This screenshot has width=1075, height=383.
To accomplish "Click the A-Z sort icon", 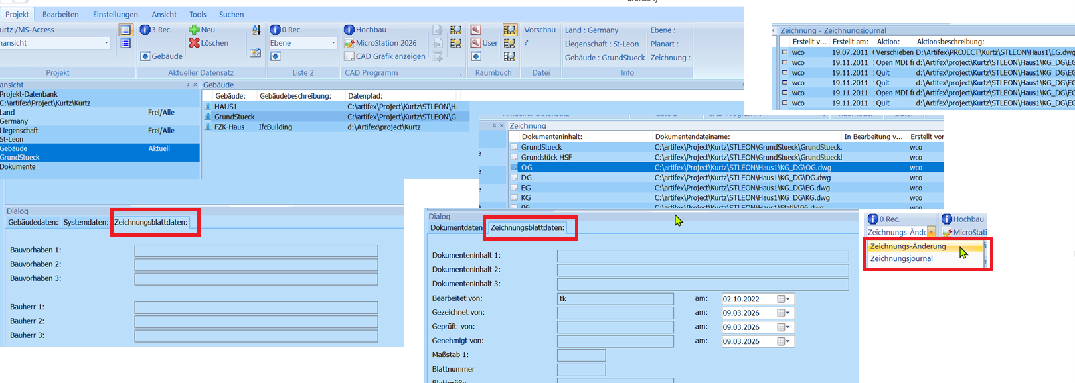I will click(x=256, y=30).
